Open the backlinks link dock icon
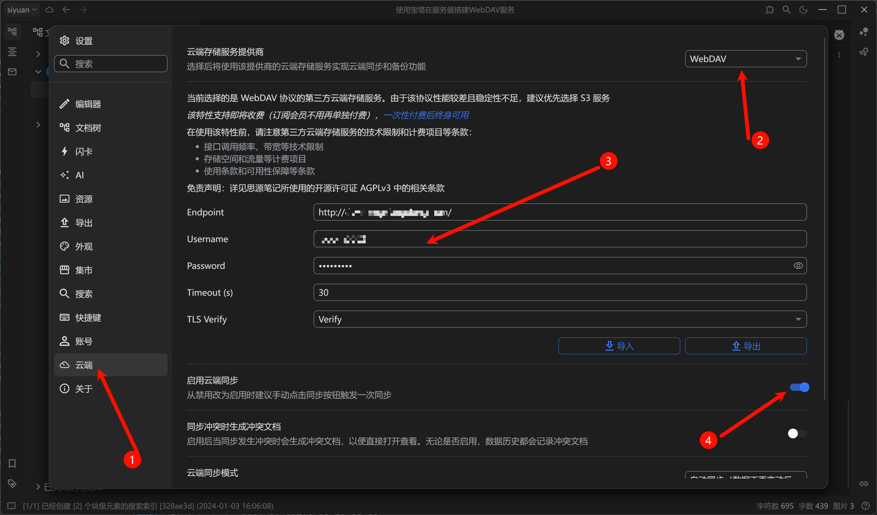 pos(864,484)
